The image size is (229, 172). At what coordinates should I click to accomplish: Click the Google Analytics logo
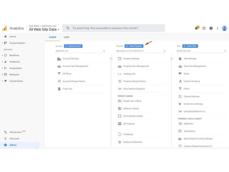pos(5,28)
